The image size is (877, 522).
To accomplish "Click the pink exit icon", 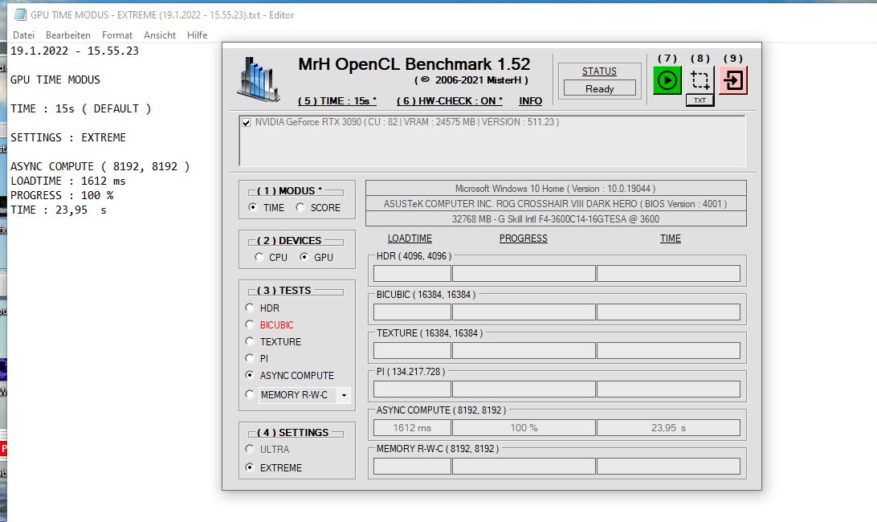I will click(732, 80).
